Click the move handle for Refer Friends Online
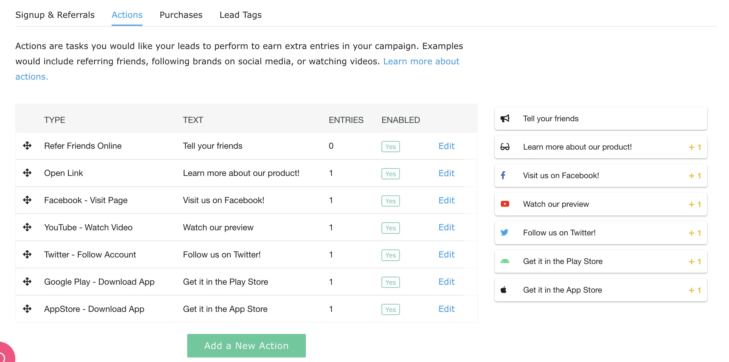This screenshot has width=729, height=362. (x=27, y=146)
